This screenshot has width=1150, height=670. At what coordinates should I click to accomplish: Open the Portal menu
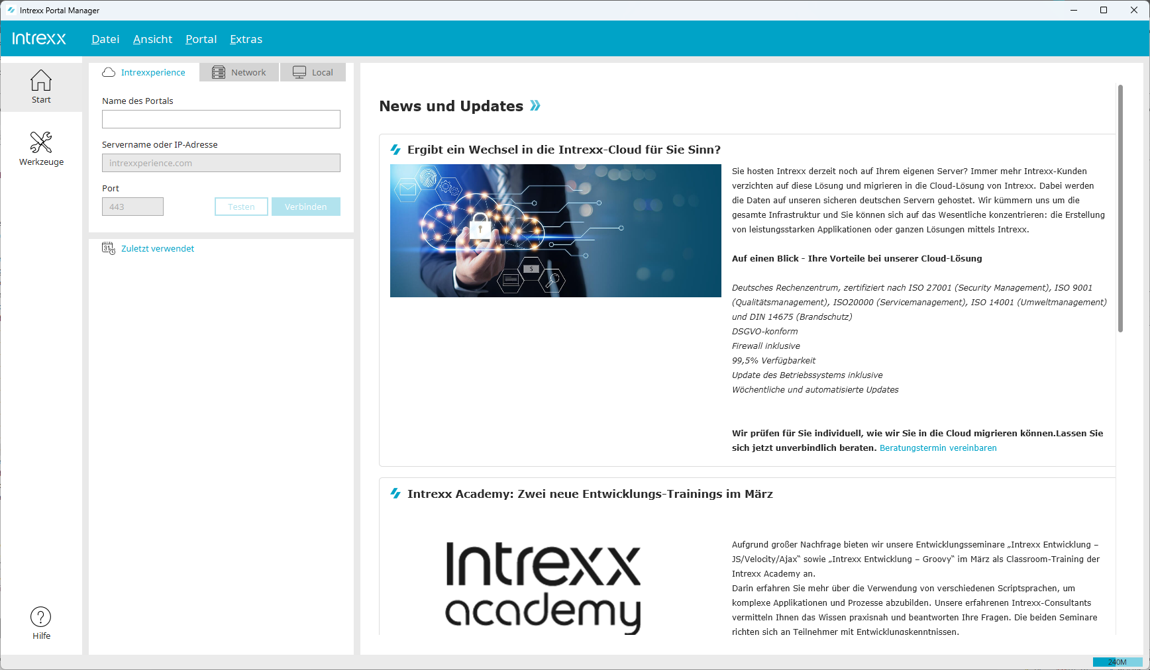click(x=201, y=39)
